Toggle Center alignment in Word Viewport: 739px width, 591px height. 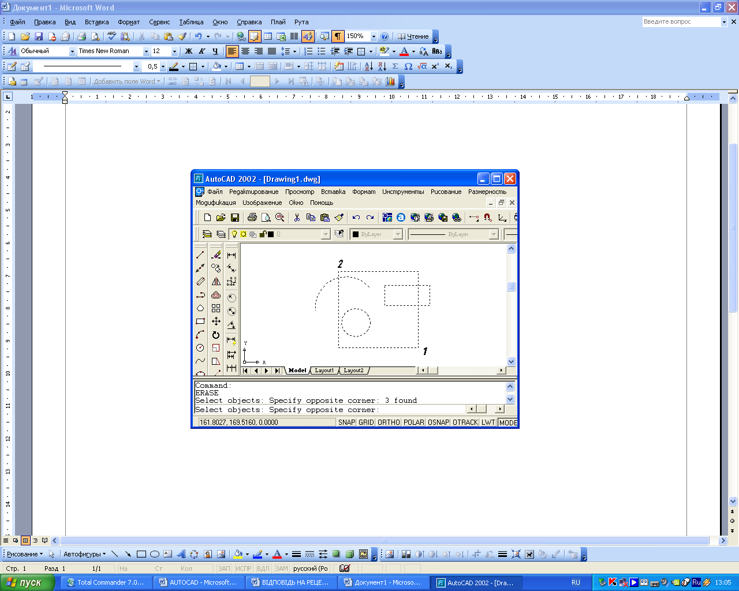(x=245, y=51)
